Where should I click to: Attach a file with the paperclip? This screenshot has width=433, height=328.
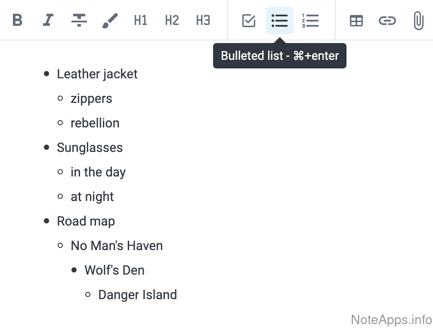(x=418, y=20)
